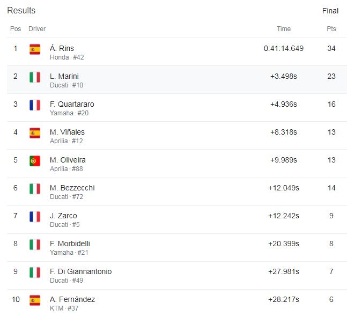
Task: Open the M. Oliveira driver entry
Action: point(68,160)
